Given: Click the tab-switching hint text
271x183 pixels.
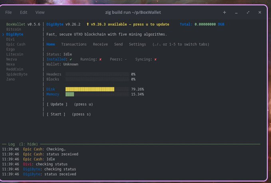Looking at the screenshot, I should point(181,44).
